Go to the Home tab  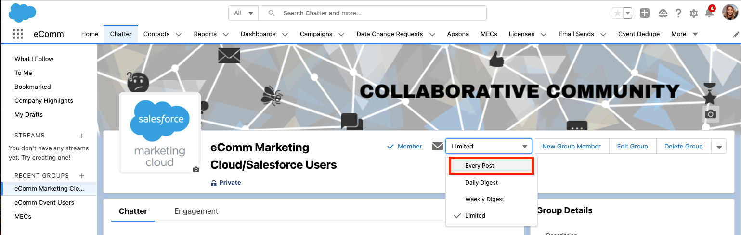coord(90,34)
